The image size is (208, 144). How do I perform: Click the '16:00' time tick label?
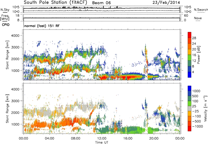pyautogui.click(x=128, y=139)
